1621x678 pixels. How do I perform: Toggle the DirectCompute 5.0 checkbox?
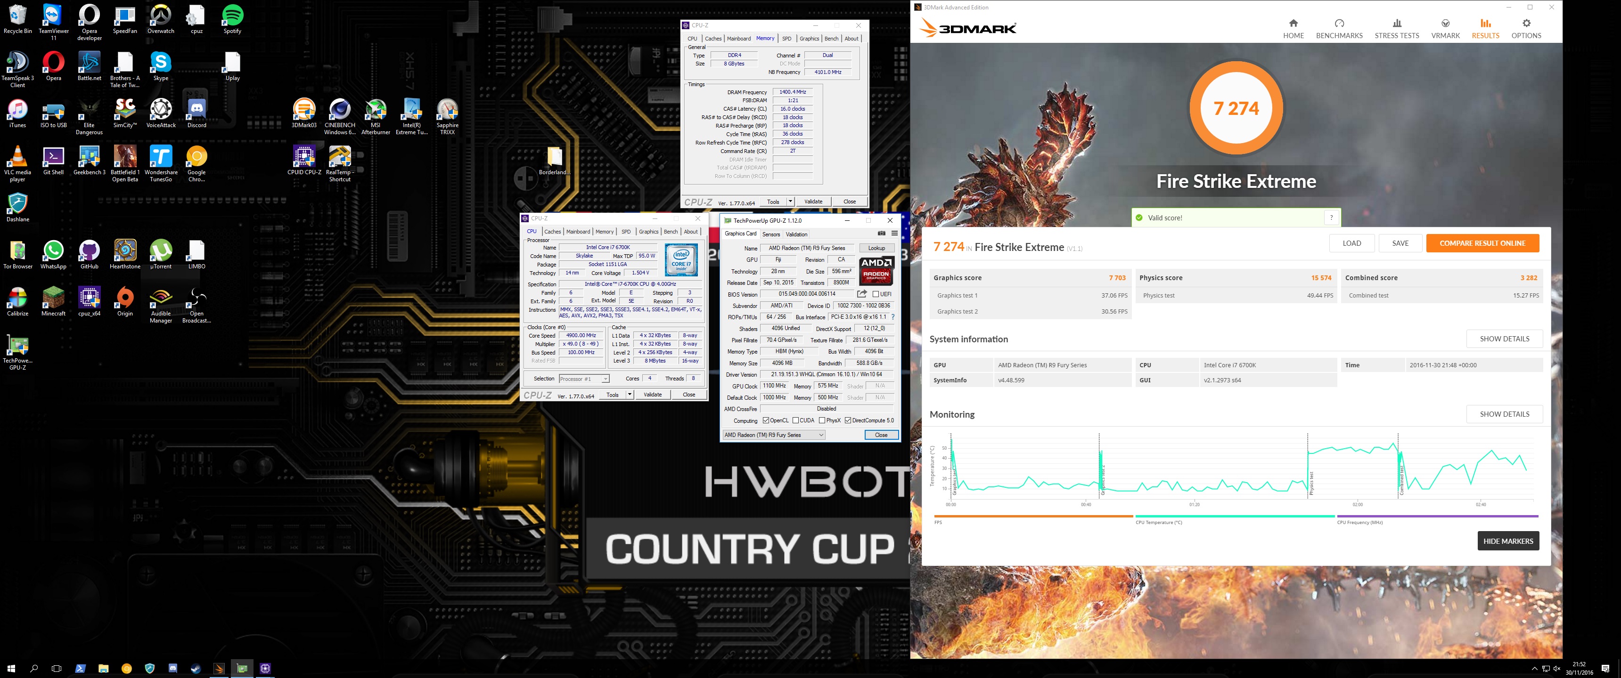pos(848,420)
